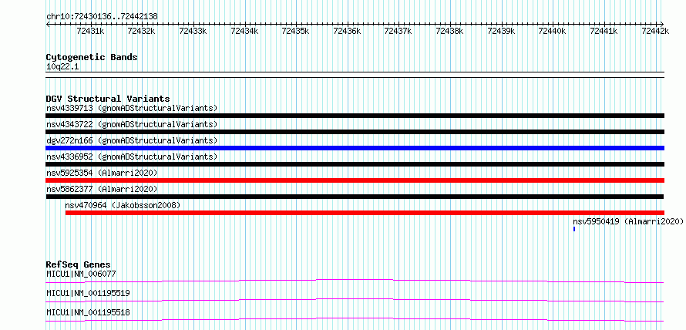The height and width of the screenshot is (330, 686).
Task: Select the nsv4343722 structural variant bar
Action: click(355, 132)
